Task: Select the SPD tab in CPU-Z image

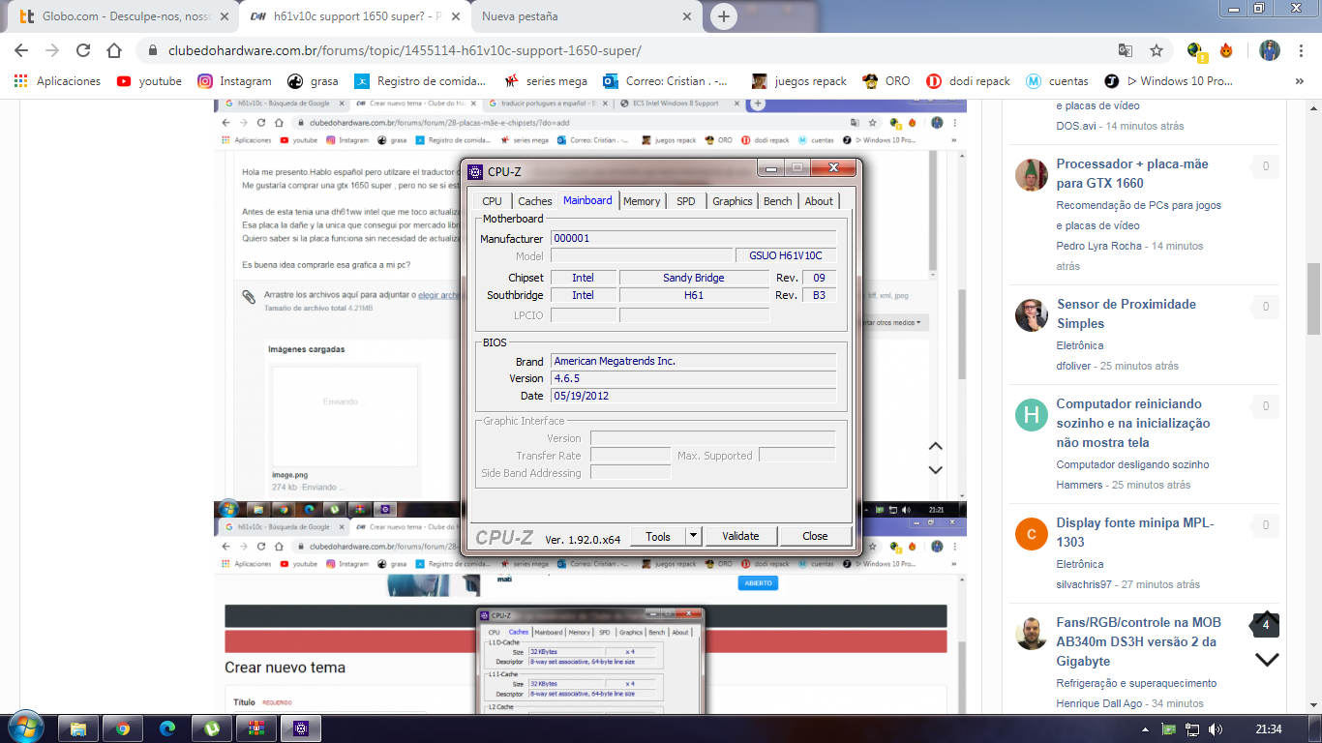Action: coord(685,201)
